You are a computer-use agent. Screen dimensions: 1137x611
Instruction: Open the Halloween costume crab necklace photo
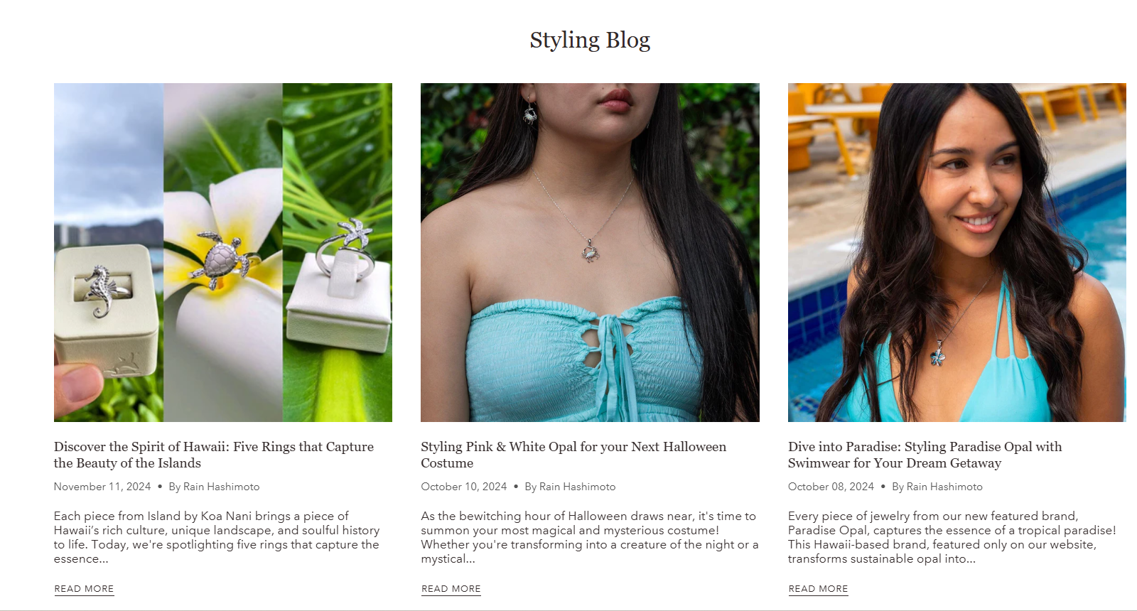[590, 252]
